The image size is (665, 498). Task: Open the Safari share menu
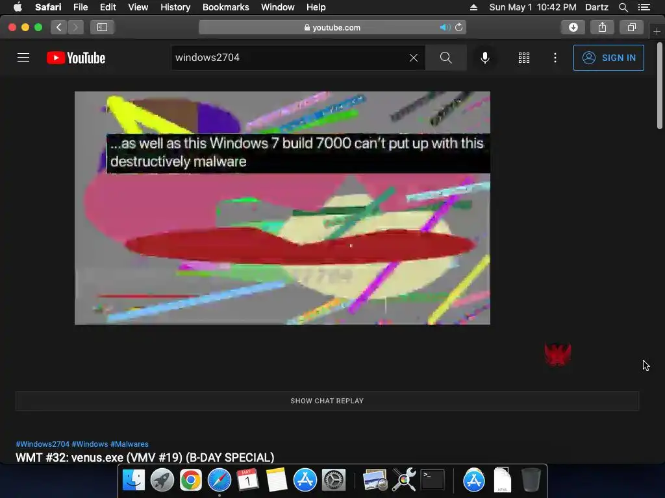602,27
